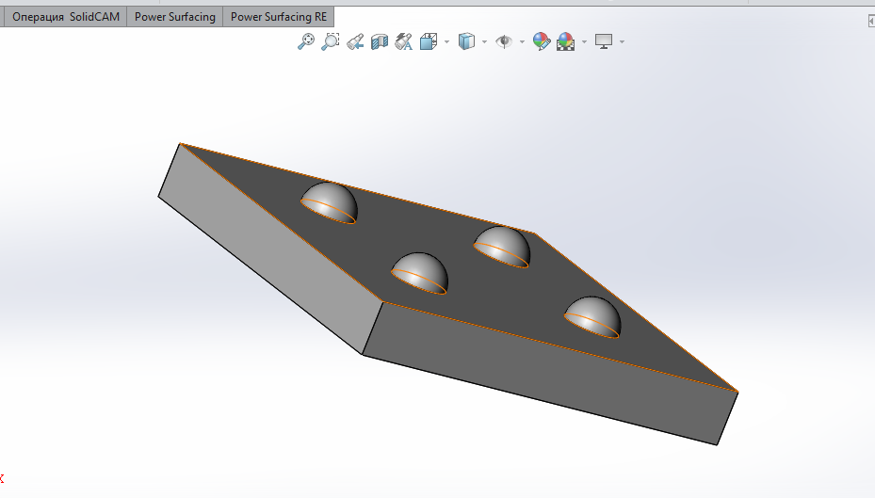Expand the Hide/Show Items dropdown arrow

(523, 41)
